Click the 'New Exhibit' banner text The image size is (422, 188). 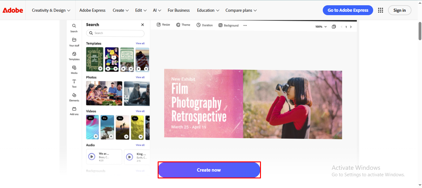(x=183, y=79)
